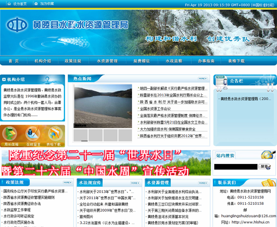Open 水行政处罚实施办法 link
Screen dimensions: 277x227
(19, 222)
